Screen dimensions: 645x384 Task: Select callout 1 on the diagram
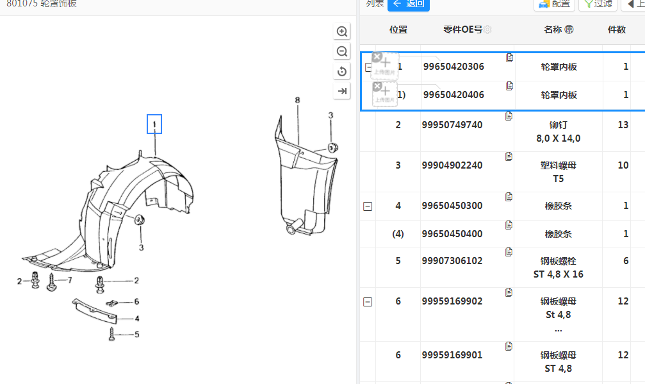tap(154, 124)
